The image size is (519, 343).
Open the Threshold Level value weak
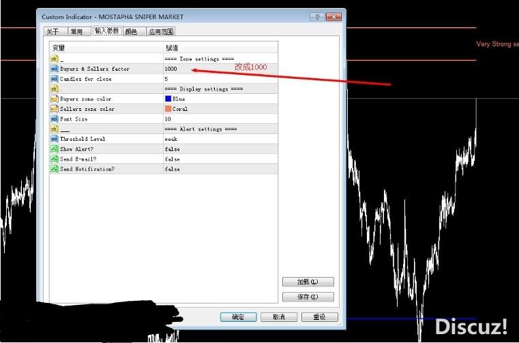click(170, 139)
